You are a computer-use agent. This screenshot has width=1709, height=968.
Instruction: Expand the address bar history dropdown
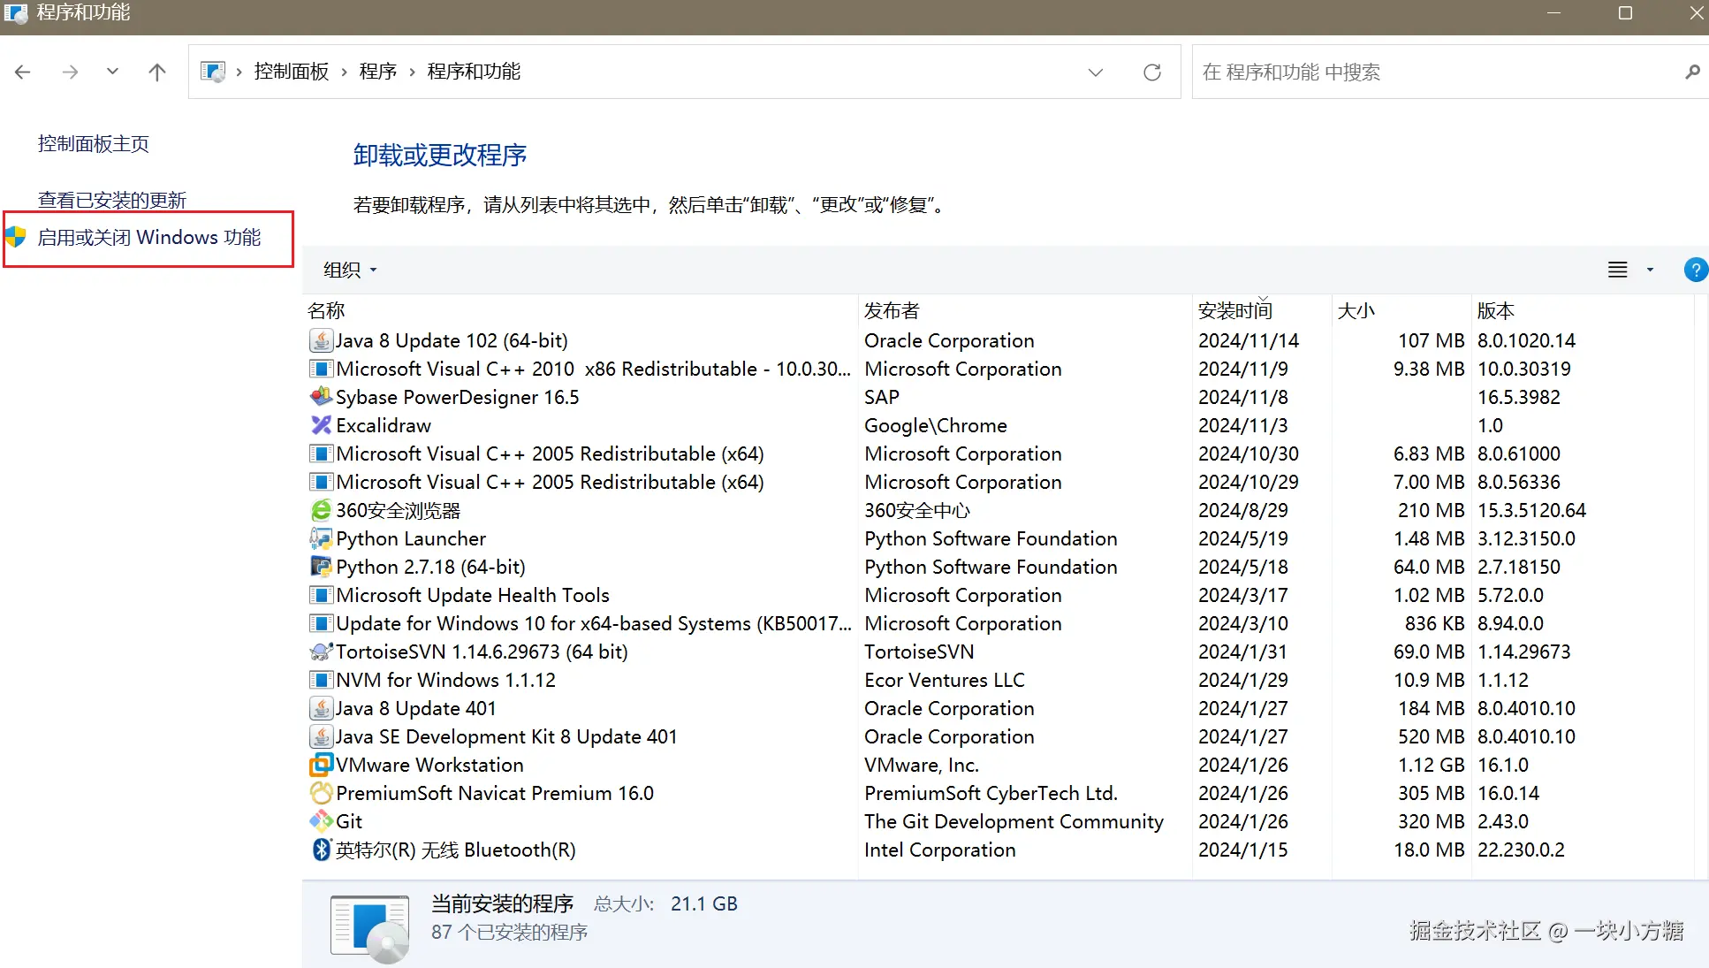[1096, 72]
